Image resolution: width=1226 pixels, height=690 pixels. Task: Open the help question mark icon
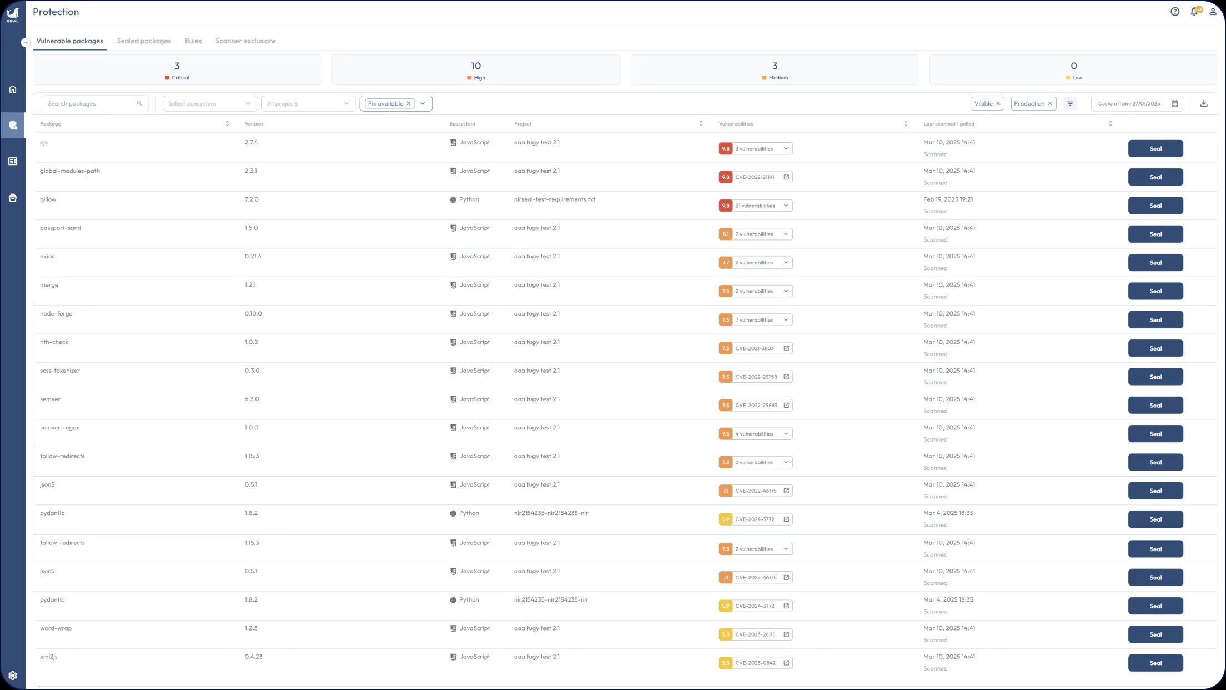[x=1175, y=12]
